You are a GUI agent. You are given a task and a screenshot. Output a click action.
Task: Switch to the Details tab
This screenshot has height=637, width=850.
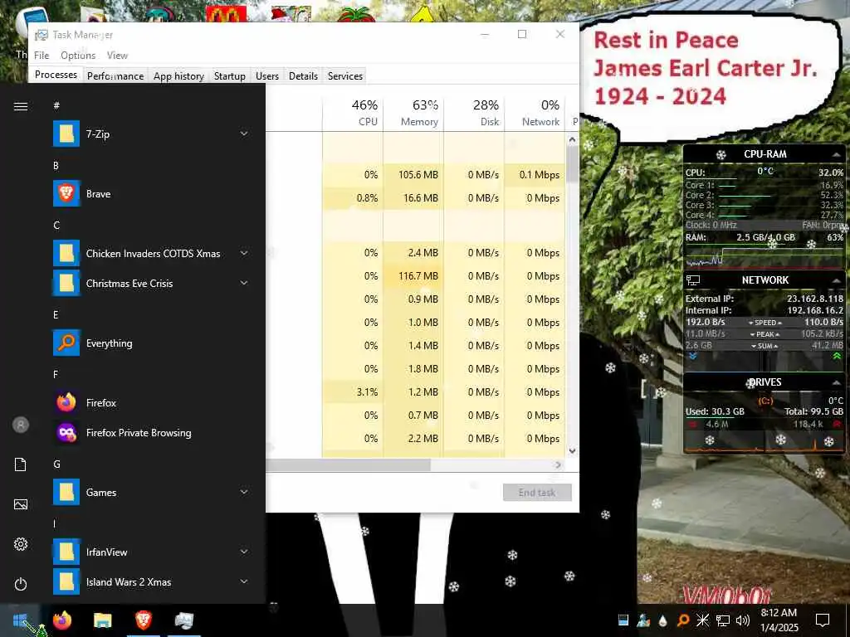coord(303,75)
